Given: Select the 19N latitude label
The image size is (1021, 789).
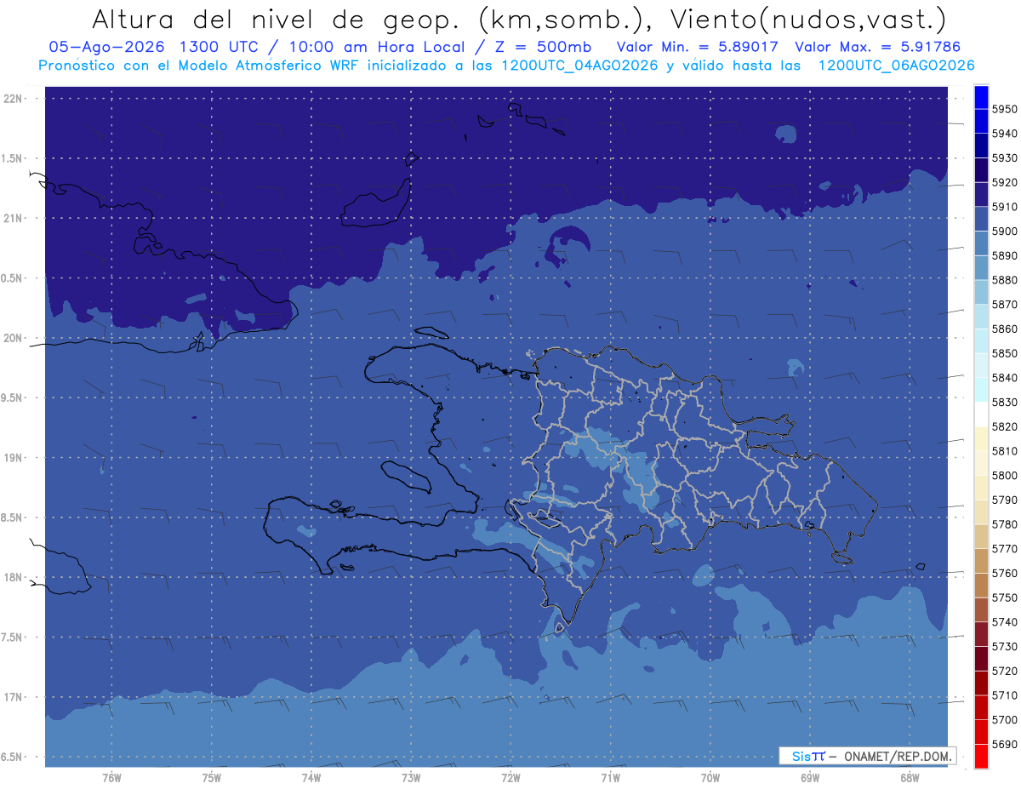Looking at the screenshot, I should point(14,458).
